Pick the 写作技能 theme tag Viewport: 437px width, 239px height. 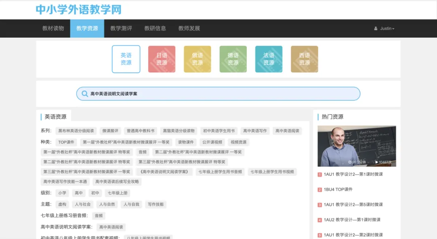(x=156, y=205)
